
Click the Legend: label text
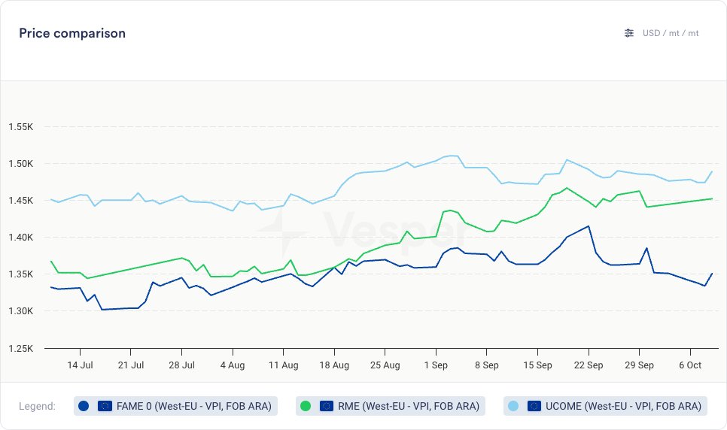tap(38, 406)
